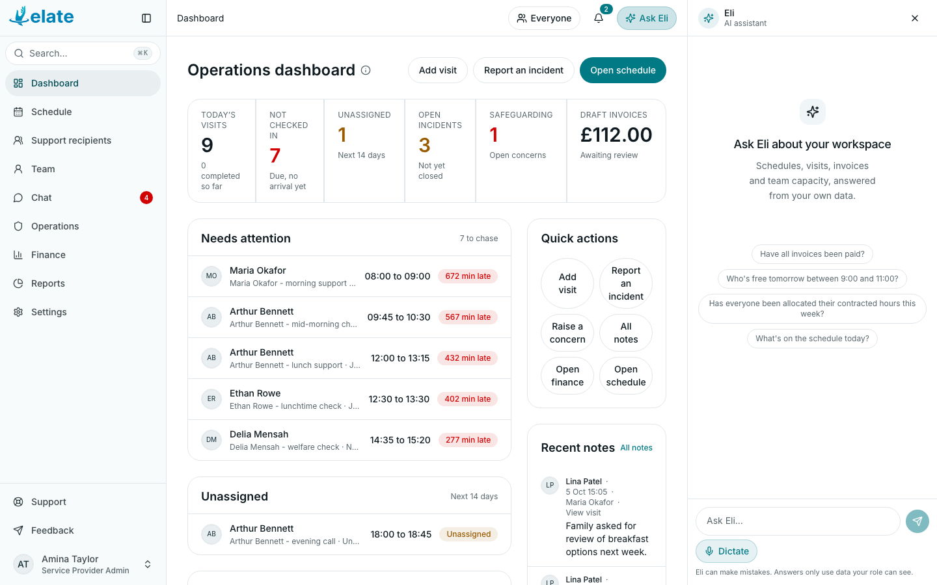Click the DM avatar for Delia Mensah

pyautogui.click(x=211, y=440)
